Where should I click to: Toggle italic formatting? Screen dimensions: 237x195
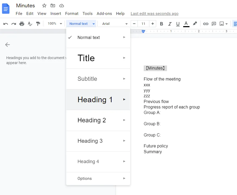(x=170, y=24)
